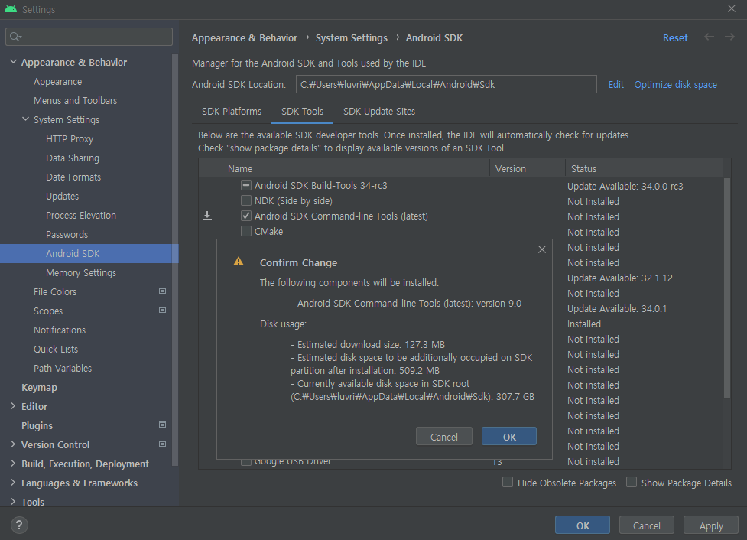Screen dimensions: 747x540
Task: Open Path Variables settings
Action: click(x=63, y=368)
